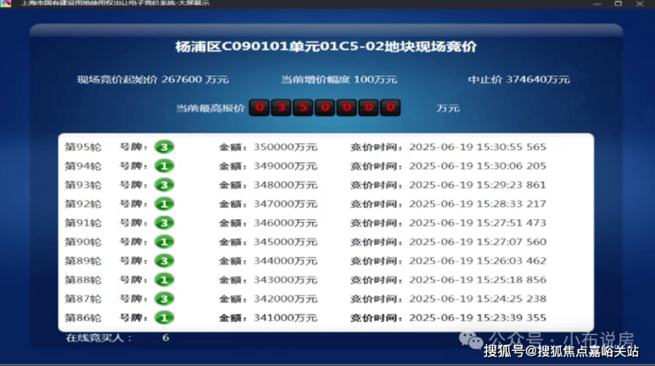Select the 现场竞价起始价 267600 万元 value
This screenshot has width=655, height=366.
(195, 80)
